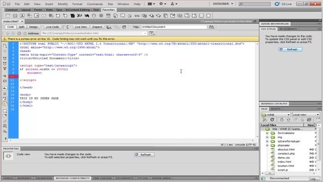Click the Synchronize icon in Files panel
Viewport: 323px width, 182px height.
(x=309, y=120)
